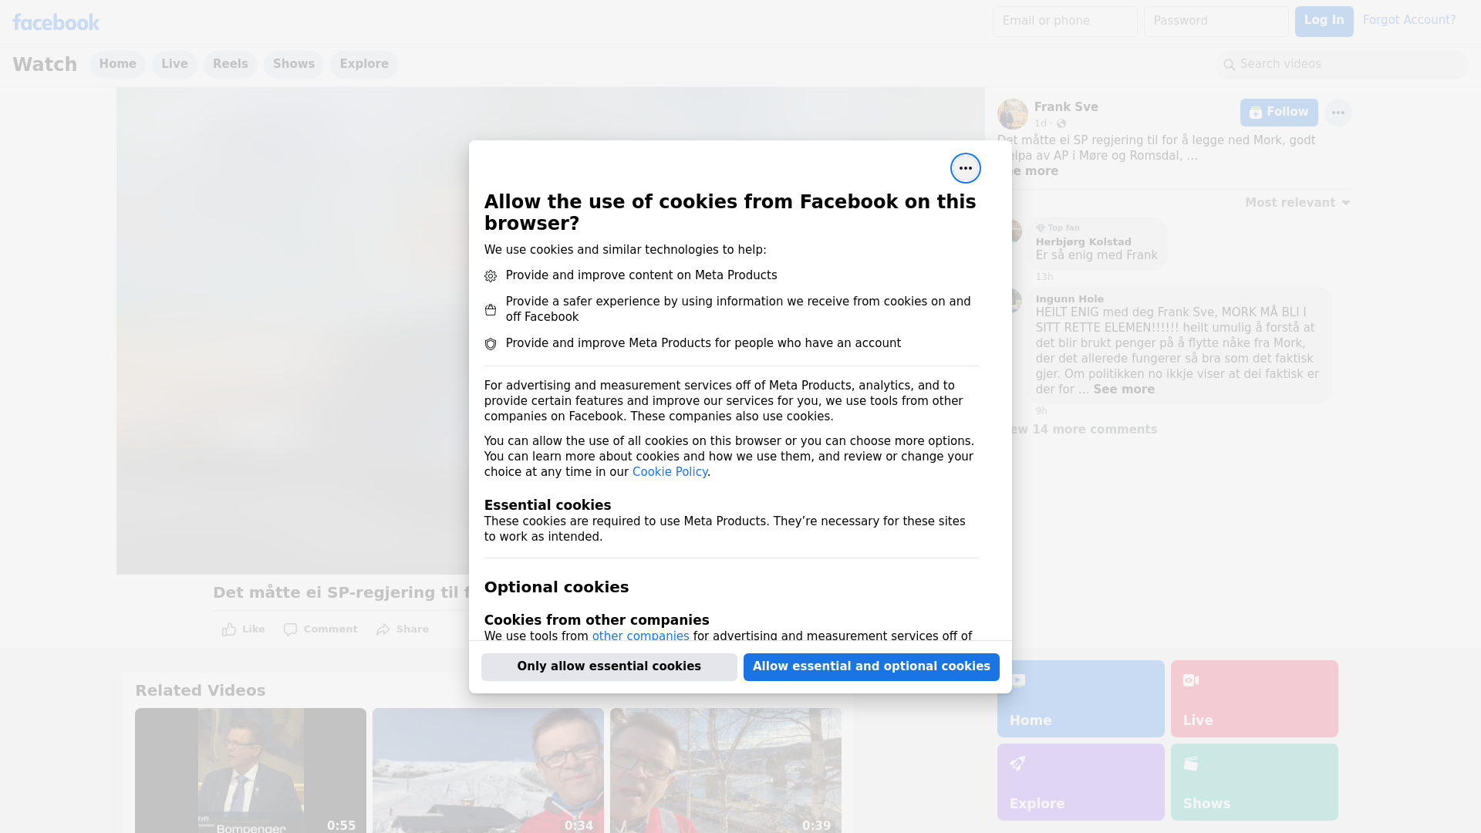Click the lock icon for safer experience

(491, 309)
